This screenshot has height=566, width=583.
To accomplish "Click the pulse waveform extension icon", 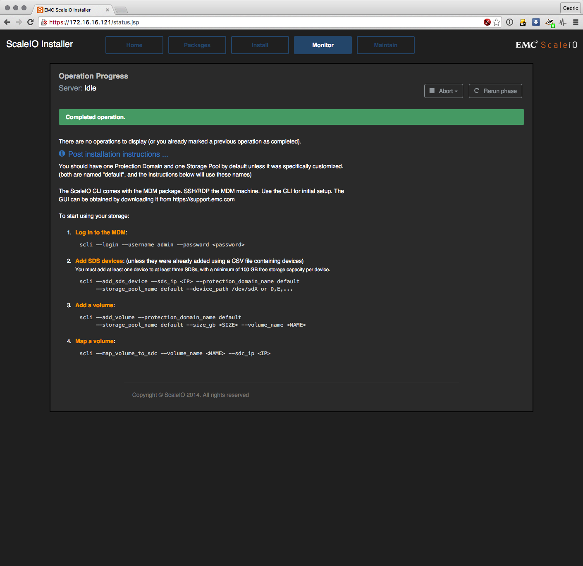I will pyautogui.click(x=563, y=22).
